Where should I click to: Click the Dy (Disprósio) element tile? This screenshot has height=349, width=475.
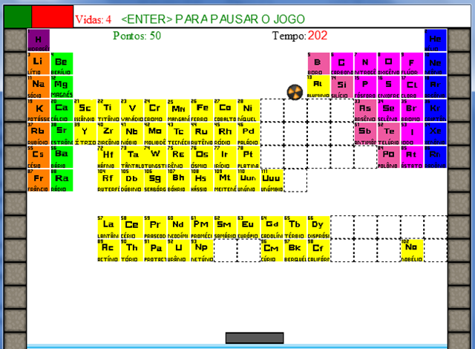(318, 226)
